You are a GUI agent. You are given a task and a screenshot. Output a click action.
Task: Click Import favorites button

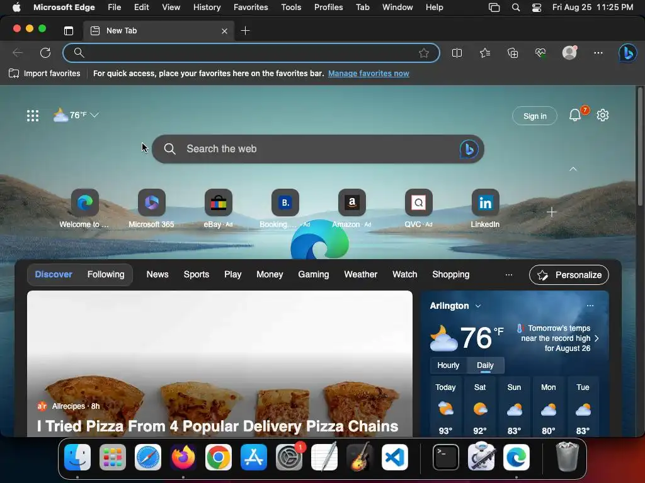[x=45, y=74]
